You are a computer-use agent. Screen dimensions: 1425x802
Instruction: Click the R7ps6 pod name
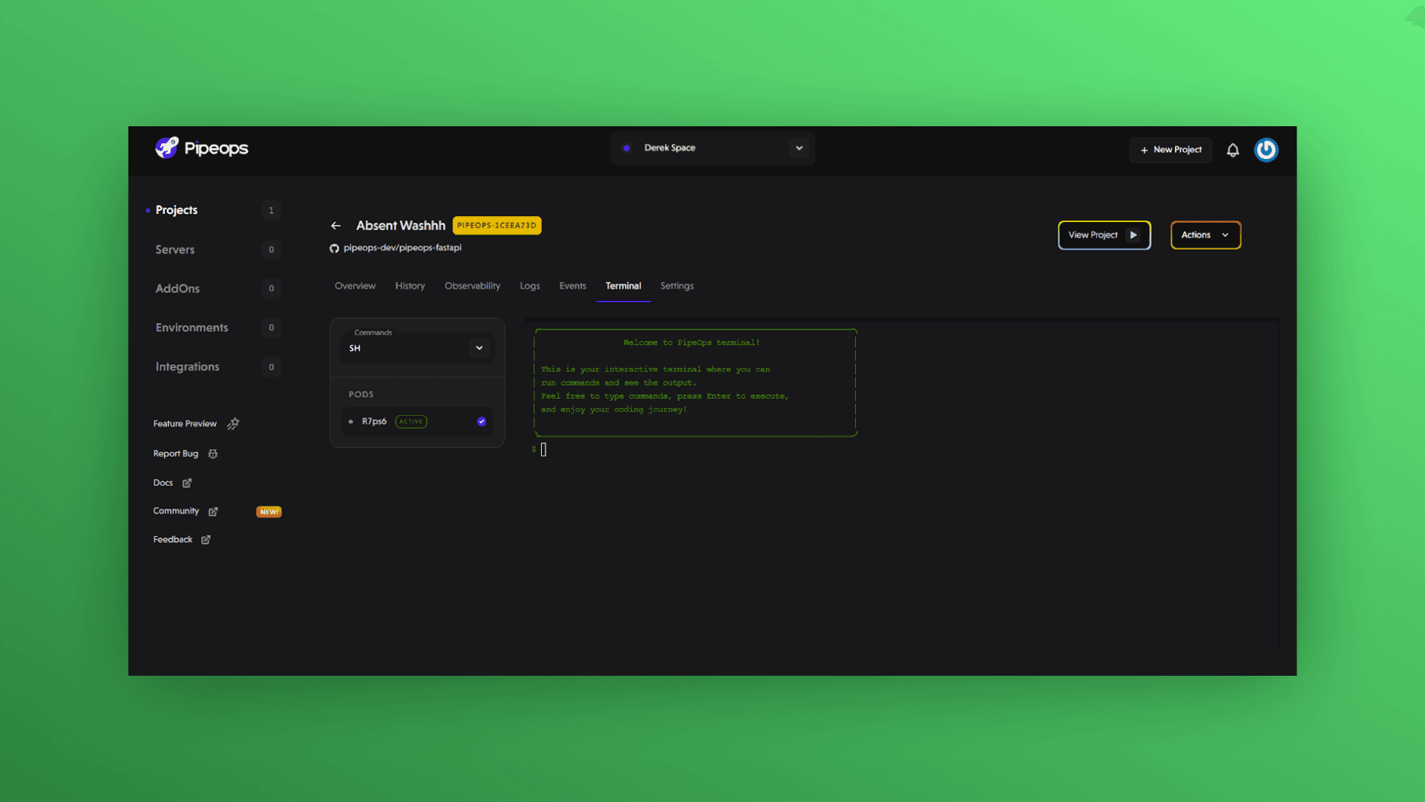pos(374,422)
